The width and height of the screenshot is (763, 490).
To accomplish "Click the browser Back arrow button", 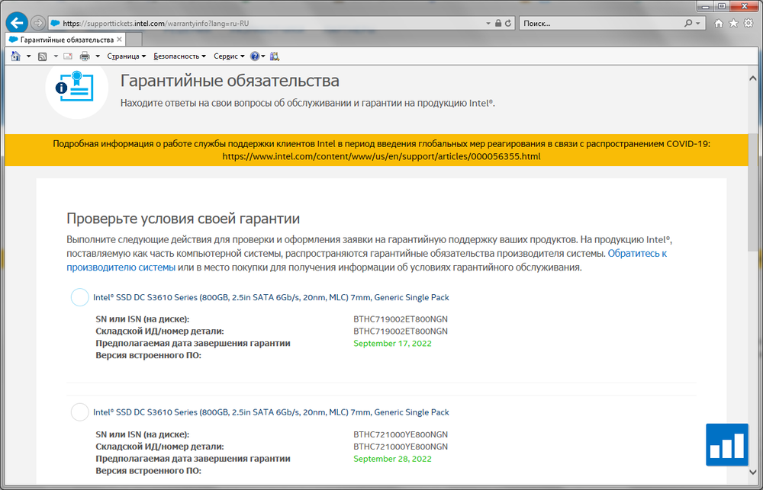I will 17,23.
